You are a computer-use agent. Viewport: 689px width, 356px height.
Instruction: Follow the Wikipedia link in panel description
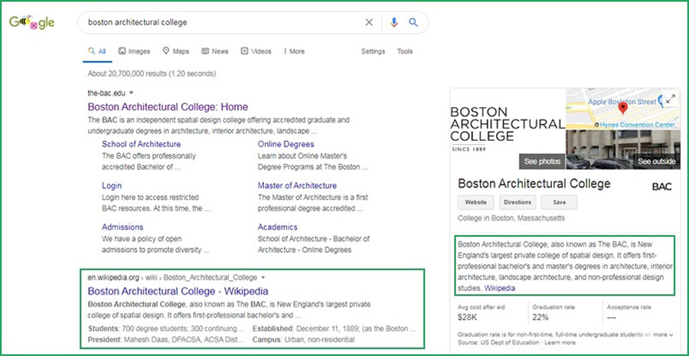tap(500, 289)
